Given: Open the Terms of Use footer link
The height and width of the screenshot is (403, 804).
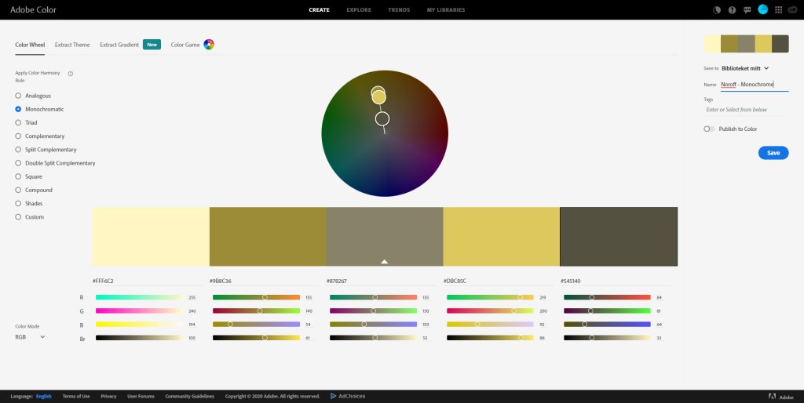Looking at the screenshot, I should [76, 396].
